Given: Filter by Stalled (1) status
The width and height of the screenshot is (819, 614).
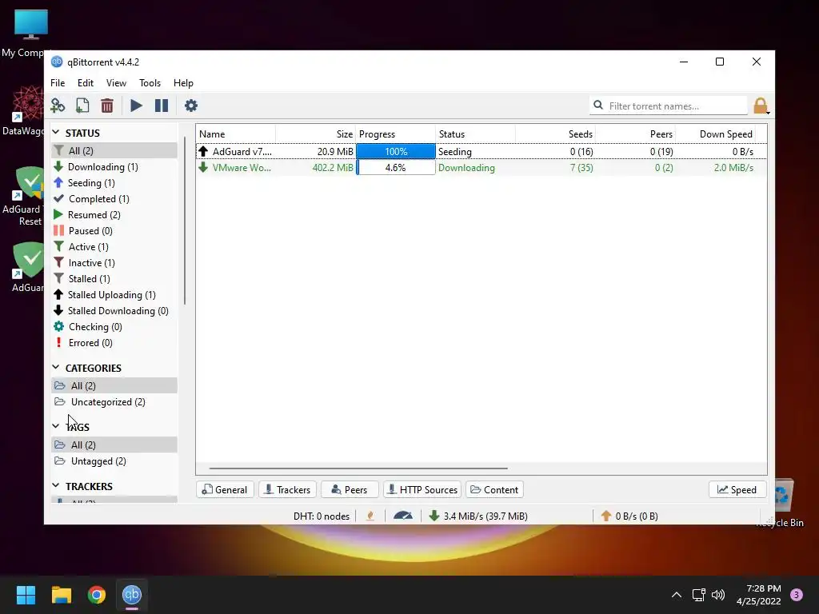Looking at the screenshot, I should pyautogui.click(x=89, y=279).
